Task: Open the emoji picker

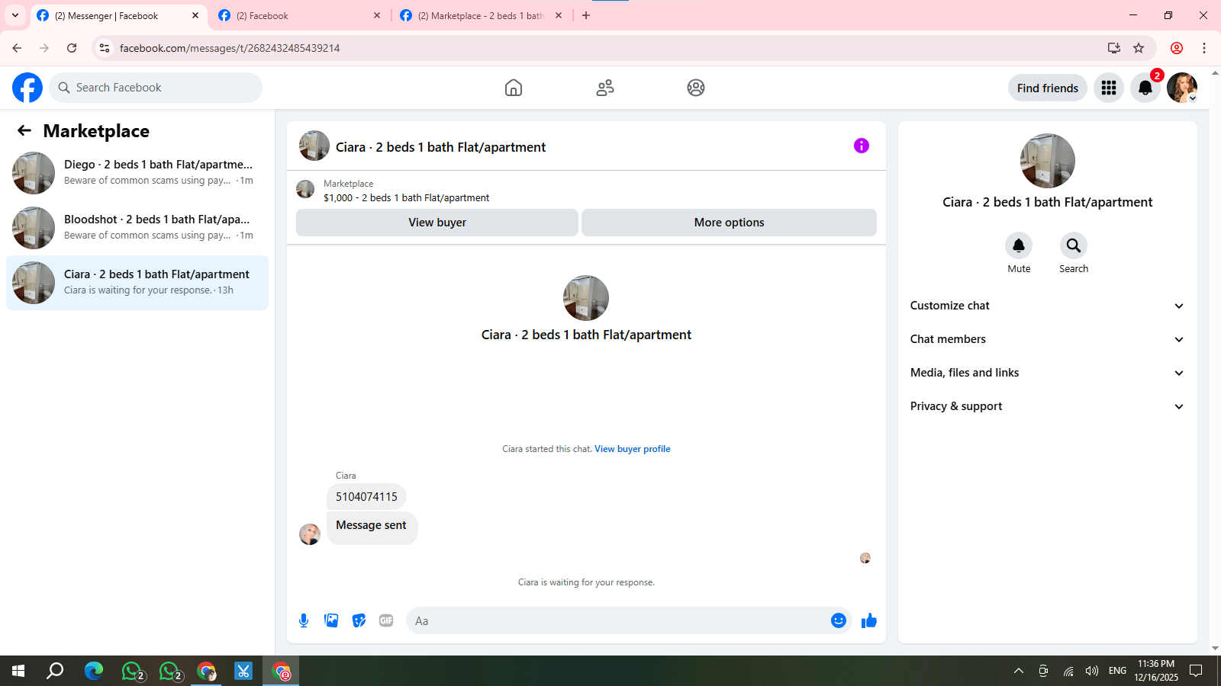Action: click(839, 620)
